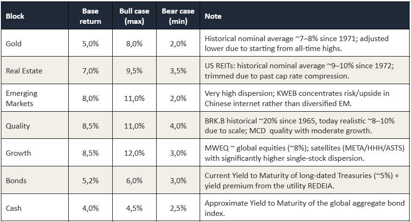
Task: Click the Block column header
Action: coord(35,16)
